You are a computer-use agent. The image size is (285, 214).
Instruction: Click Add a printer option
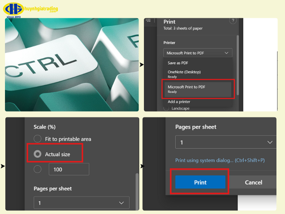pos(178,102)
